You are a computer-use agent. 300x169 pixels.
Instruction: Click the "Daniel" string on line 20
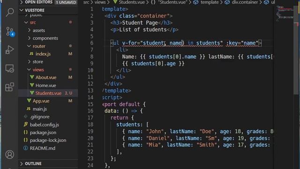coord(158,138)
